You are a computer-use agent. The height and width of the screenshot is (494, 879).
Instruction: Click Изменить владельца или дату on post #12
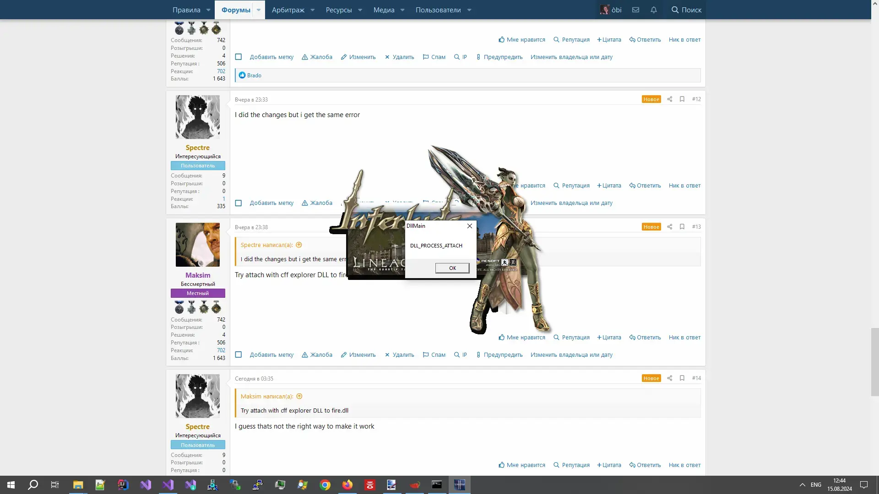(571, 203)
